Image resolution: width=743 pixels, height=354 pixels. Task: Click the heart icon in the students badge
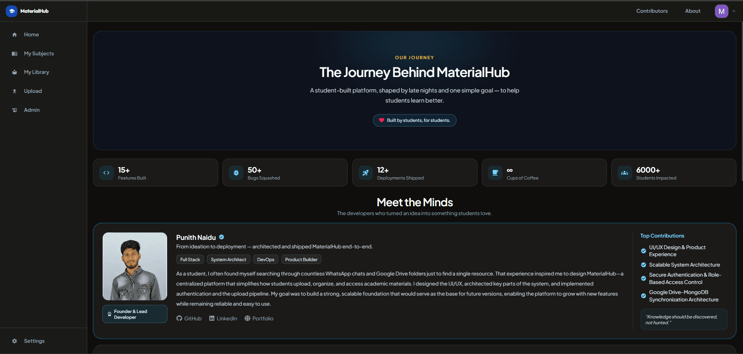pos(381,120)
